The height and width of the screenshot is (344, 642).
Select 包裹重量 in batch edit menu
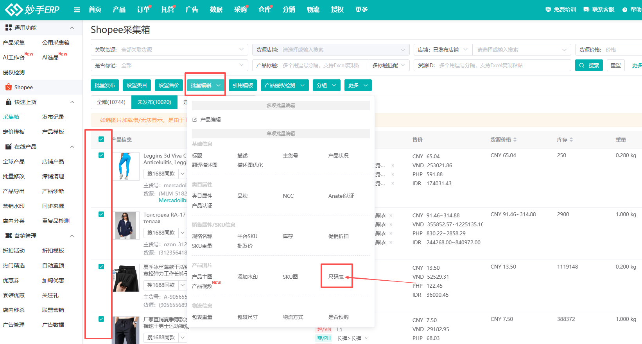click(x=202, y=317)
